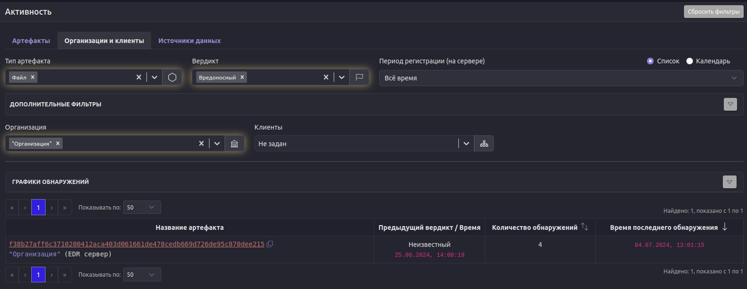
Task: Open the artifact hash f38b27aff6c3… link
Action: pos(137,245)
